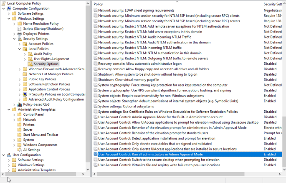Viewport: 286px width, 183px height.
Task: Sort by the Policy column header
Action: point(167,4)
